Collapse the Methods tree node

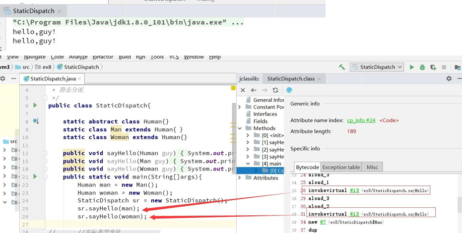(x=240, y=128)
